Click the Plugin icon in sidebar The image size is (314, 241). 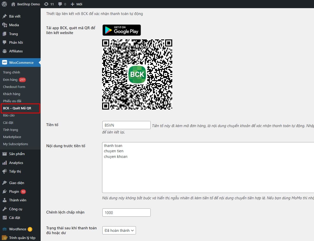tap(5, 191)
